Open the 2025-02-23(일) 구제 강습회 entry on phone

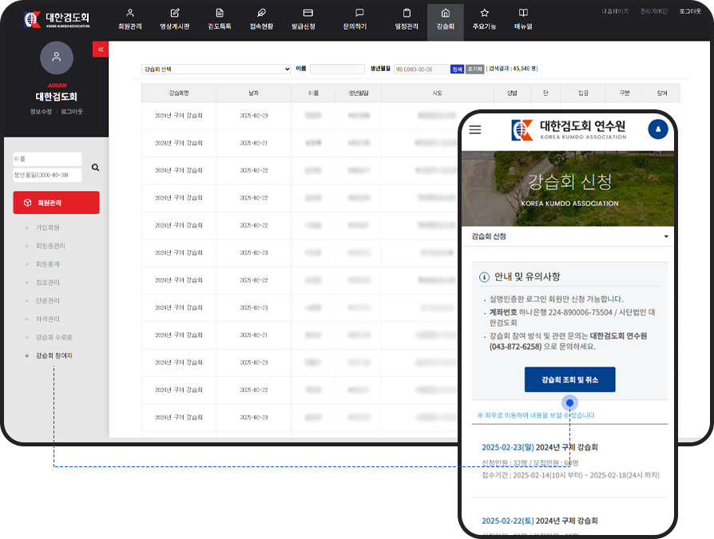click(540, 447)
